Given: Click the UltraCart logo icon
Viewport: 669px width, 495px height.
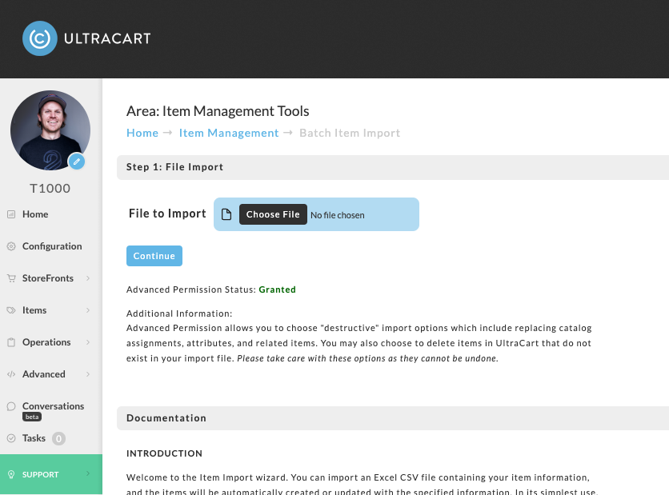Looking at the screenshot, I should [40, 38].
